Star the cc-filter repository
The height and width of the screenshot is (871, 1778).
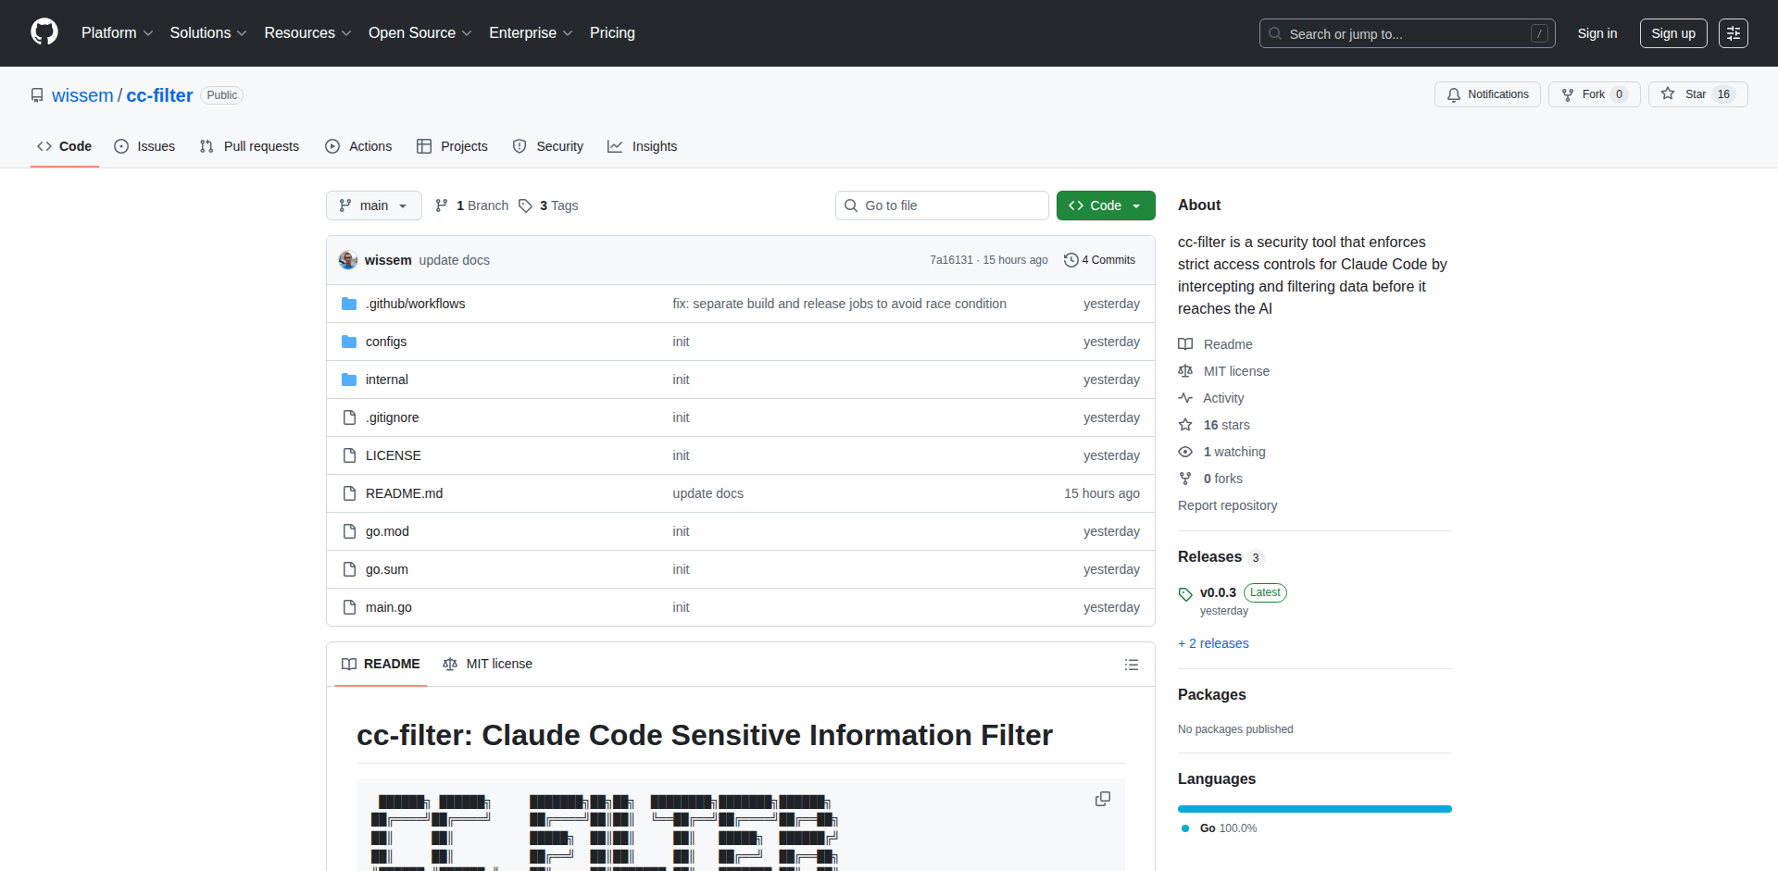[x=1697, y=94]
